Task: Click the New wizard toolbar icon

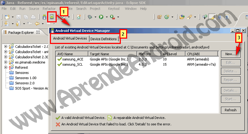Action: point(7,17)
